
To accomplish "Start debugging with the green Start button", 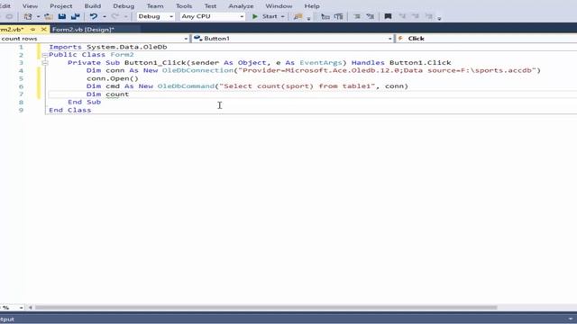I will [x=265, y=16].
